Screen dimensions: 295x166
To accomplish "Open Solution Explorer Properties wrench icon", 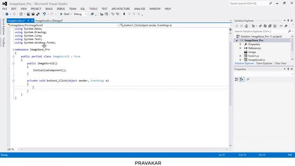I will (x=286, y=26).
